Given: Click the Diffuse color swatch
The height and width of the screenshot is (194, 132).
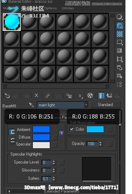Looking at the screenshot, I should 41,137.
